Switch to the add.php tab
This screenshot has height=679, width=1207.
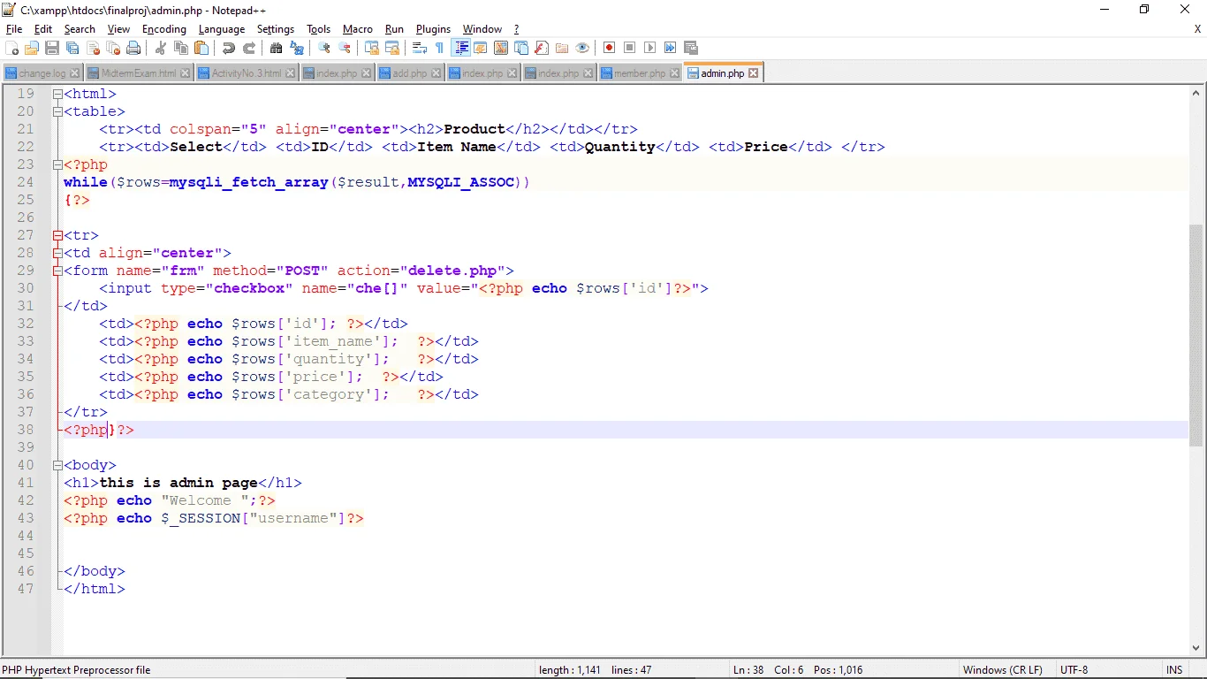coord(409,73)
